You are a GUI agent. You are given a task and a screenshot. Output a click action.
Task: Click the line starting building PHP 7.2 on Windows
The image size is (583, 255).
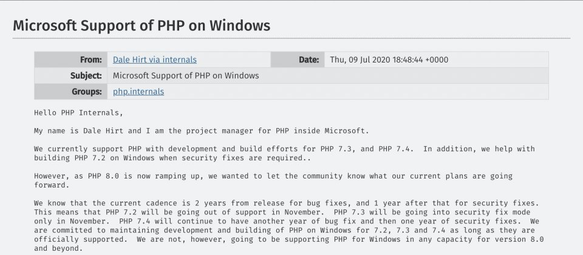point(172,158)
